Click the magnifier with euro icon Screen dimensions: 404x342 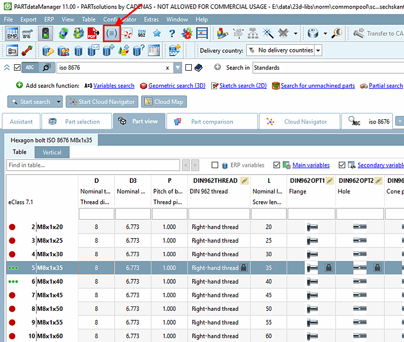pos(337,33)
